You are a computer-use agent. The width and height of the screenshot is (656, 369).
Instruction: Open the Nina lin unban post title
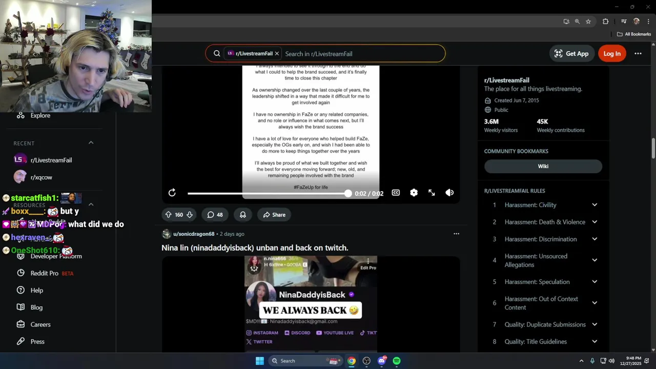point(255,248)
